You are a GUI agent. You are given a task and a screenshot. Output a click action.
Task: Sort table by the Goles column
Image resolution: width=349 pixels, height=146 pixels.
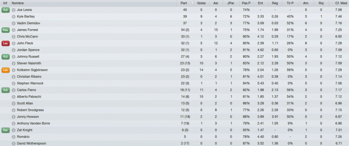tap(201, 3)
